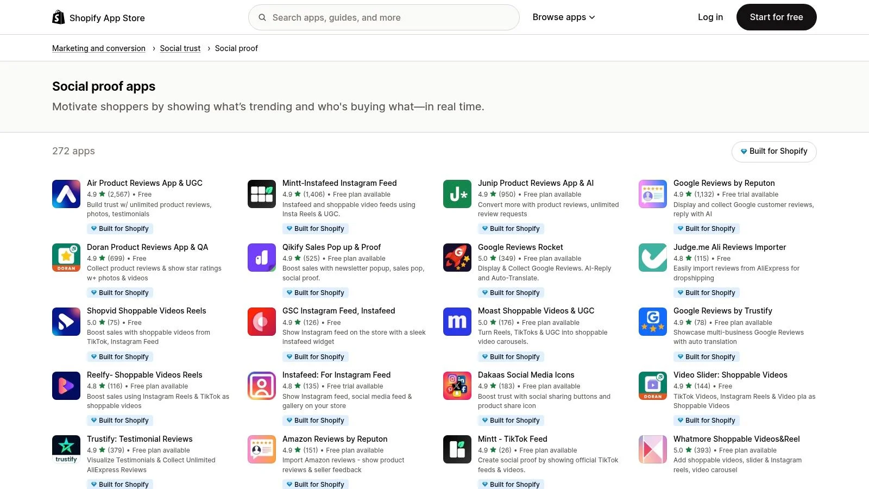Open Mintt-Instafeed Instagram Feed app icon
Viewport: 869px width, 489px height.
click(262, 194)
